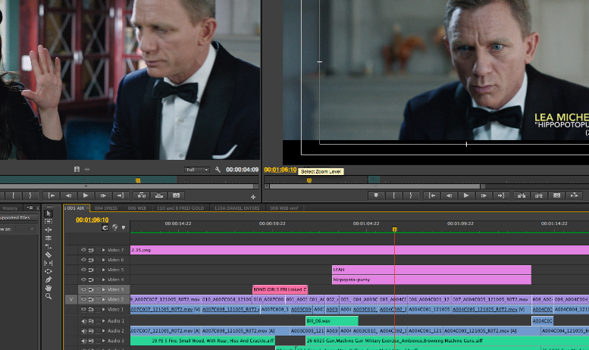Select the Bill_06.wav audio clip

point(332,321)
